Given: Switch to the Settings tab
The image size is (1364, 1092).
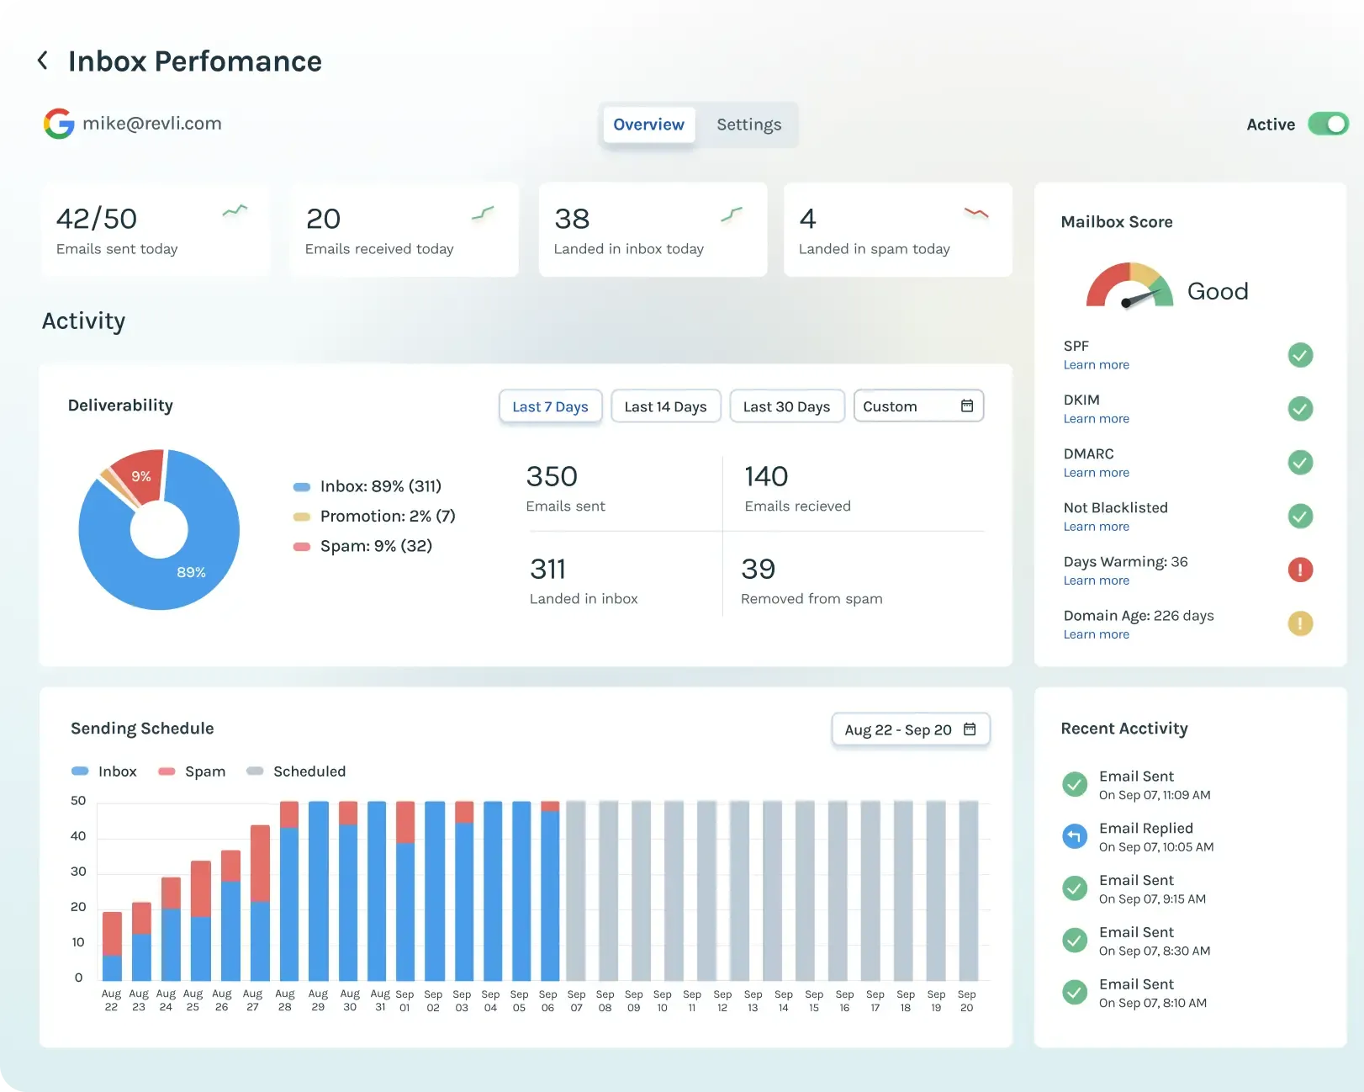Looking at the screenshot, I should click(x=748, y=125).
